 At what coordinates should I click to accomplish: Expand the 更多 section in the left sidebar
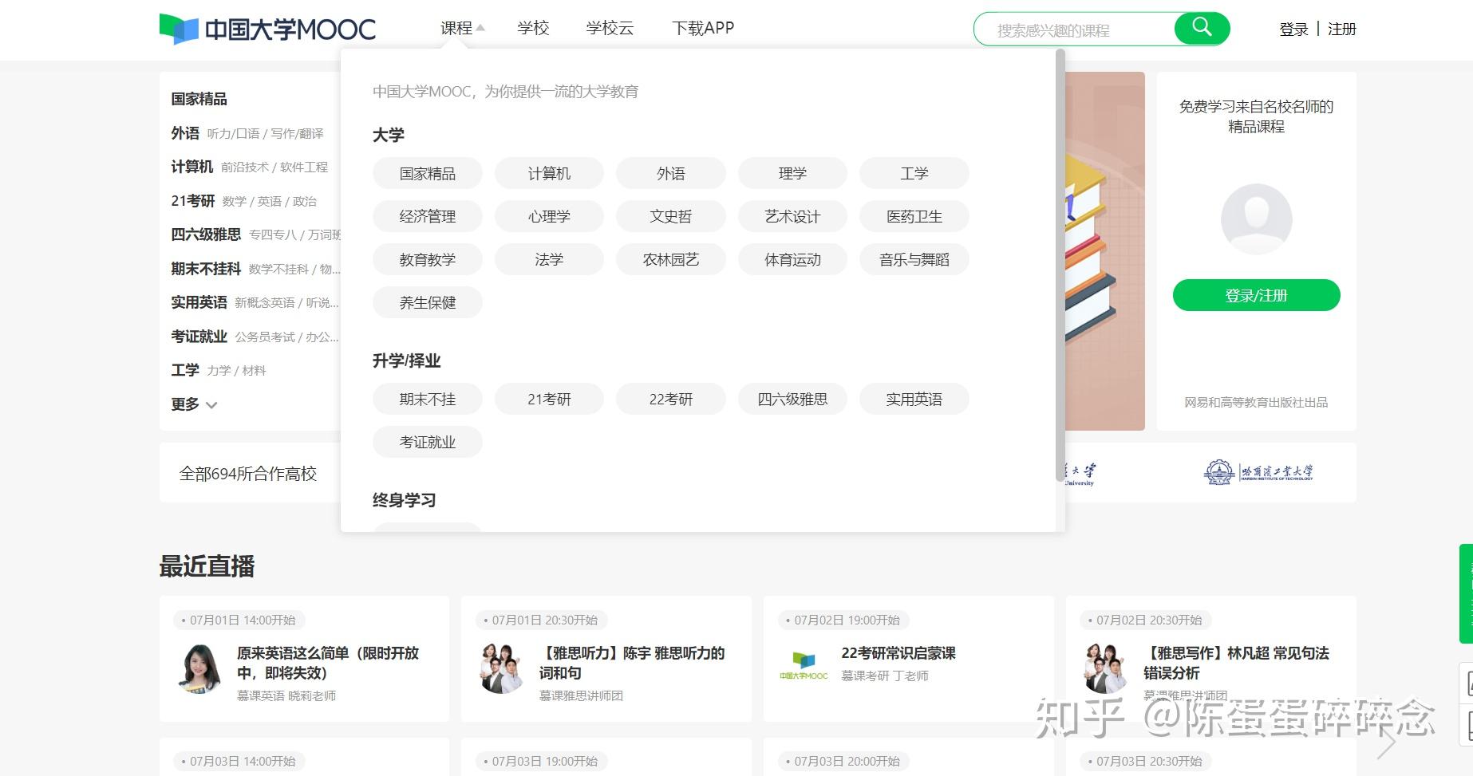click(x=194, y=404)
